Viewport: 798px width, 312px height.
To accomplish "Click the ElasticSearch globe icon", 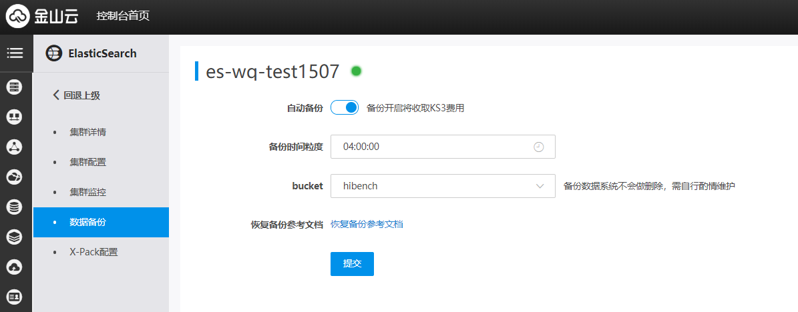I will 54,53.
